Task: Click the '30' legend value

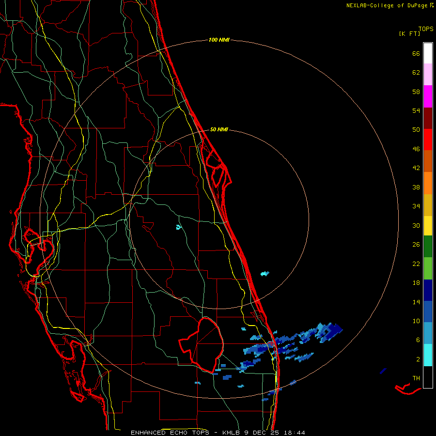Action: (x=416, y=225)
